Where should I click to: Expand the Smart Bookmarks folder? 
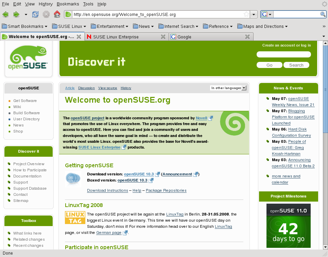pyautogui.click(x=24, y=27)
